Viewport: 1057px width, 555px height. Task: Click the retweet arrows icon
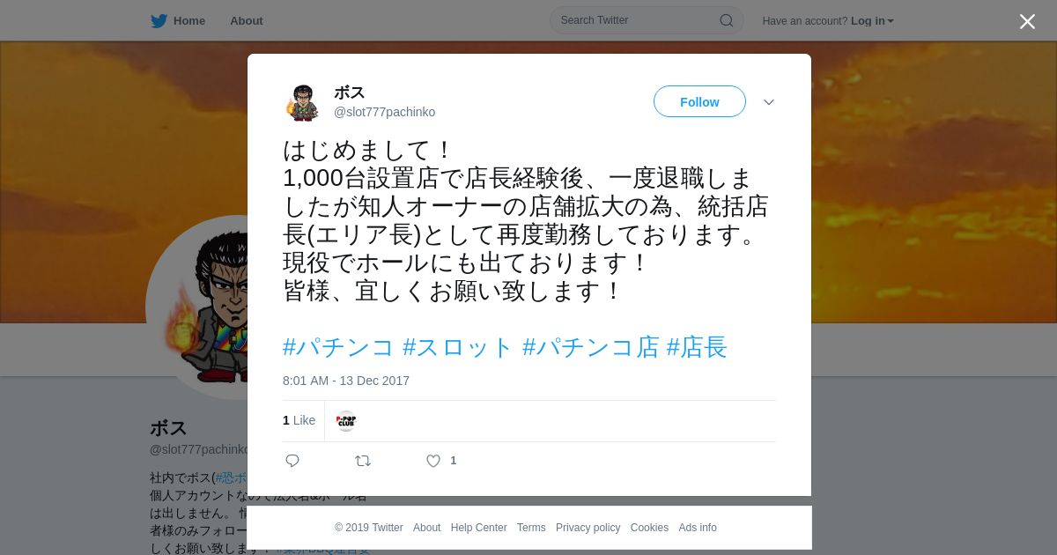(x=363, y=461)
